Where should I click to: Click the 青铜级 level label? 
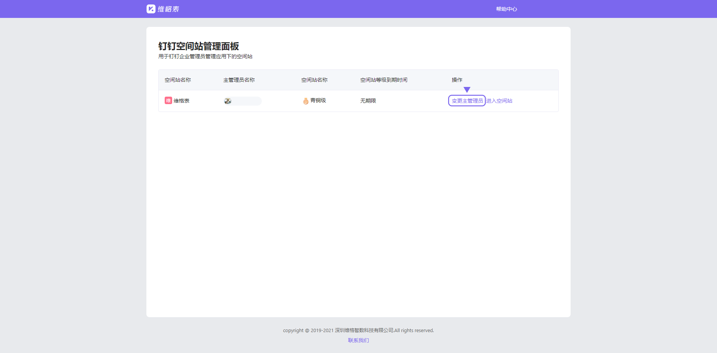(318, 100)
